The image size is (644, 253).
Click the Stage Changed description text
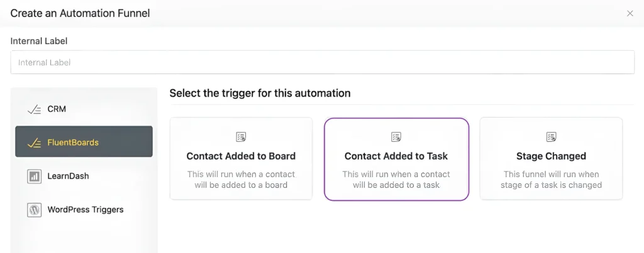pyautogui.click(x=551, y=180)
